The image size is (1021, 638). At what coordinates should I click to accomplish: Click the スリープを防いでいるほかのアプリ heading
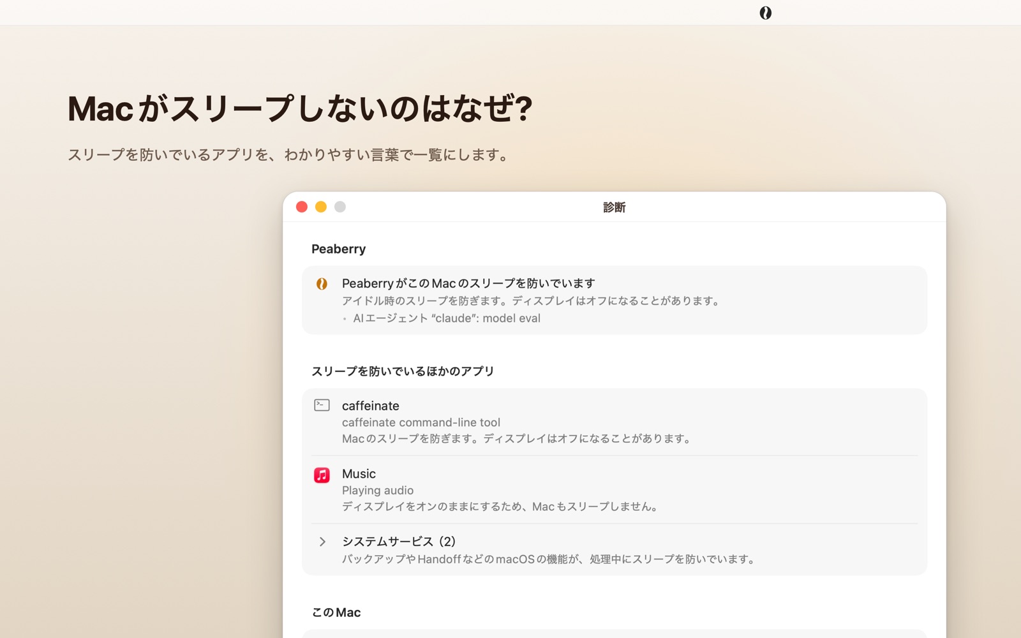coord(403,371)
